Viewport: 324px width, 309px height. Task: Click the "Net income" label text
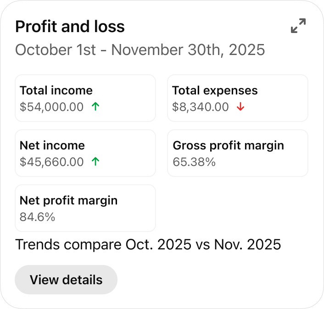tap(52, 145)
